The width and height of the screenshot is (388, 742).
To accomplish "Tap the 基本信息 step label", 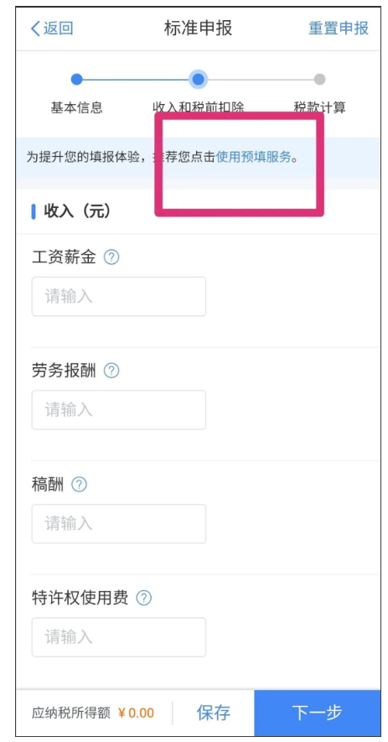I will (76, 108).
